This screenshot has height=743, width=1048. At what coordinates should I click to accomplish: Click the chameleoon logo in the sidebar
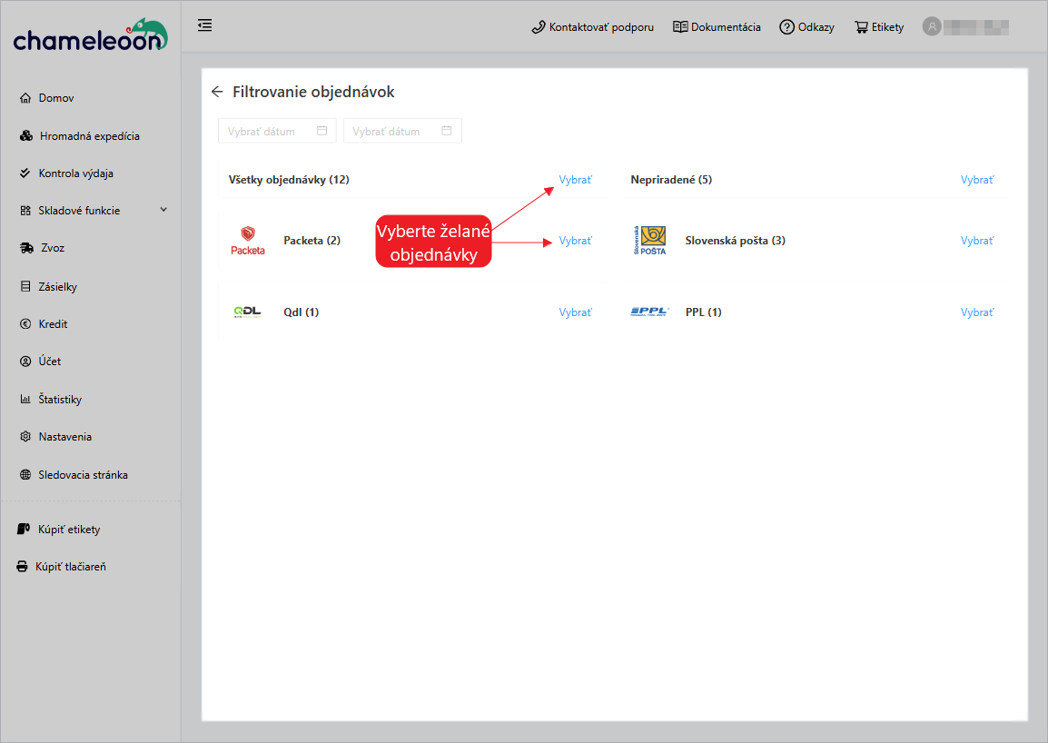pyautogui.click(x=90, y=36)
